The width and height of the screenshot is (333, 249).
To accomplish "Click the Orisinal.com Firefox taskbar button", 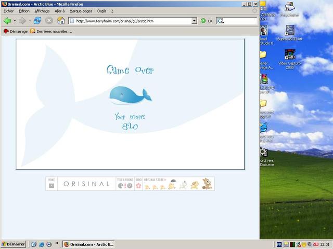I will click(x=88, y=244).
